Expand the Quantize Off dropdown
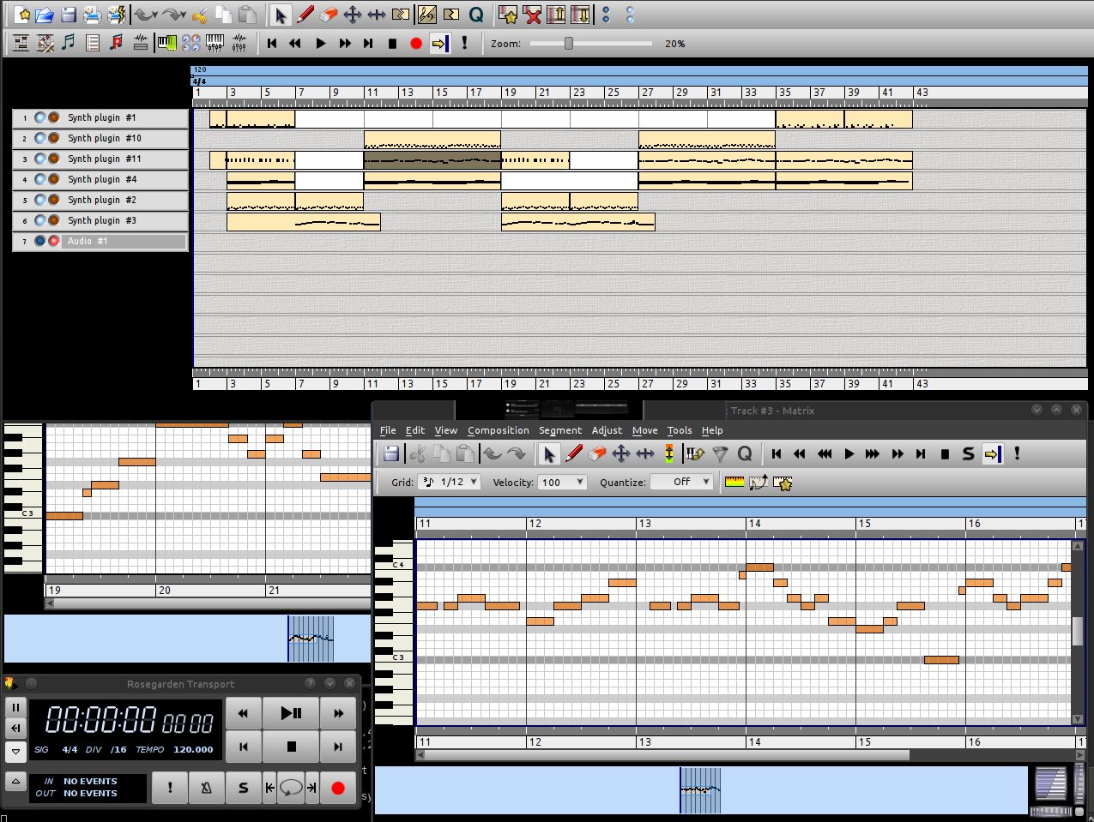Image resolution: width=1094 pixels, height=822 pixels. (681, 482)
